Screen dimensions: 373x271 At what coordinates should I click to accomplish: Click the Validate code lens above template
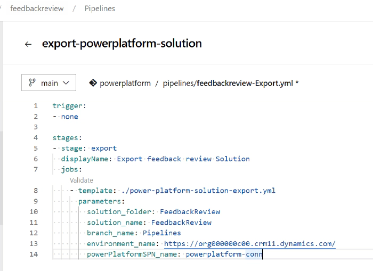click(x=82, y=180)
